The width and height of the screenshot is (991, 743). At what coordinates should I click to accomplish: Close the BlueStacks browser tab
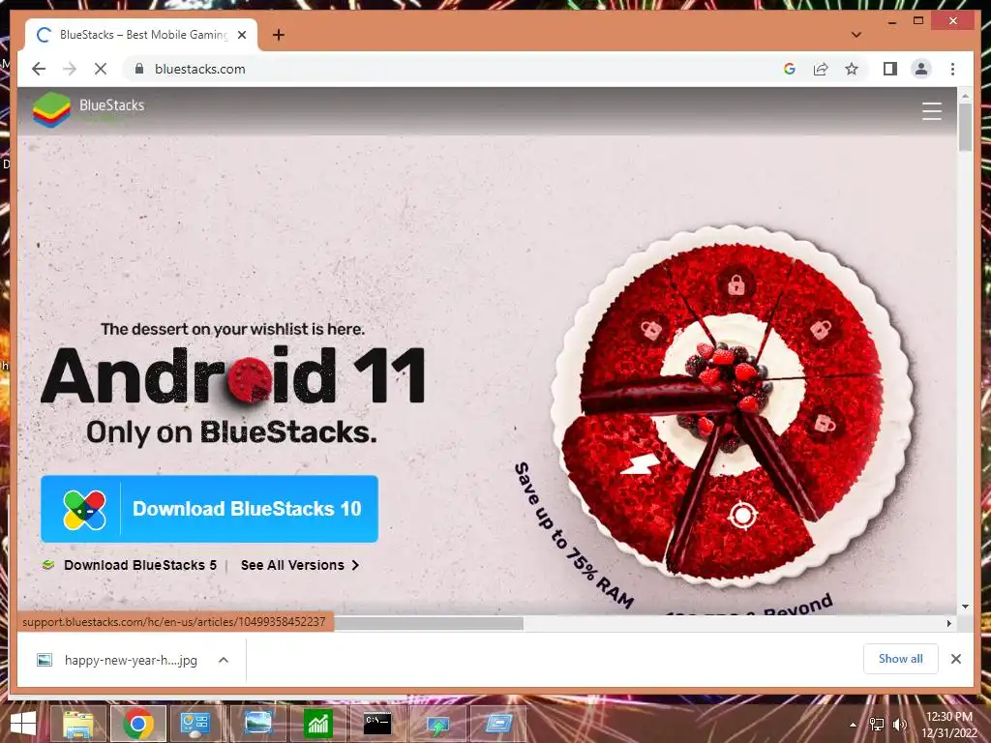tap(241, 35)
